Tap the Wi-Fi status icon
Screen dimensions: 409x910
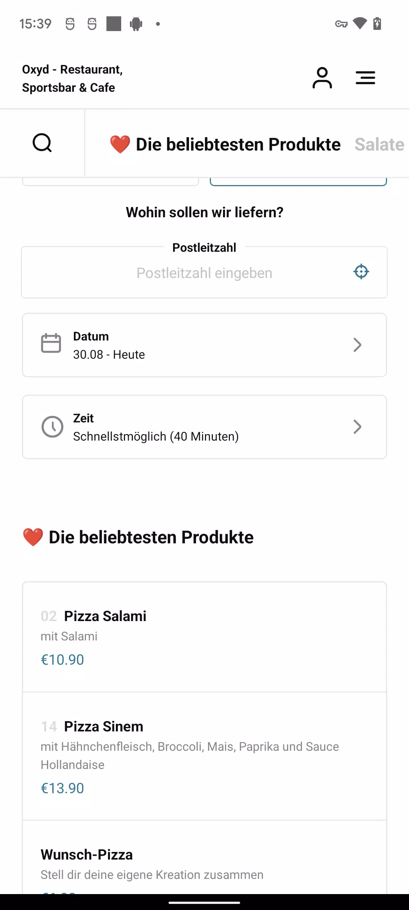click(x=360, y=24)
